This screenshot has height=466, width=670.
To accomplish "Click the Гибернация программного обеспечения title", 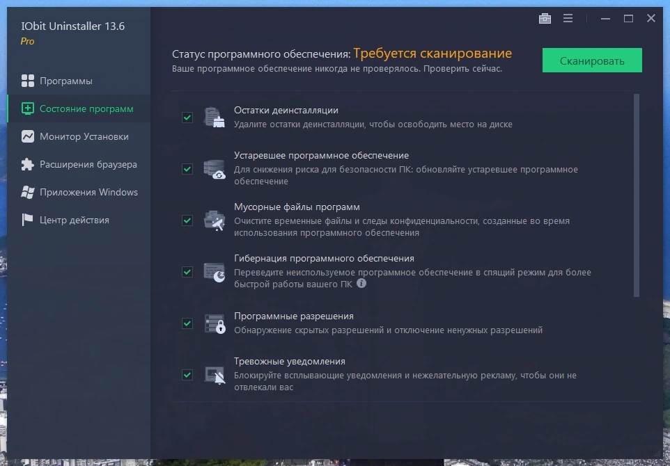I will click(324, 259).
